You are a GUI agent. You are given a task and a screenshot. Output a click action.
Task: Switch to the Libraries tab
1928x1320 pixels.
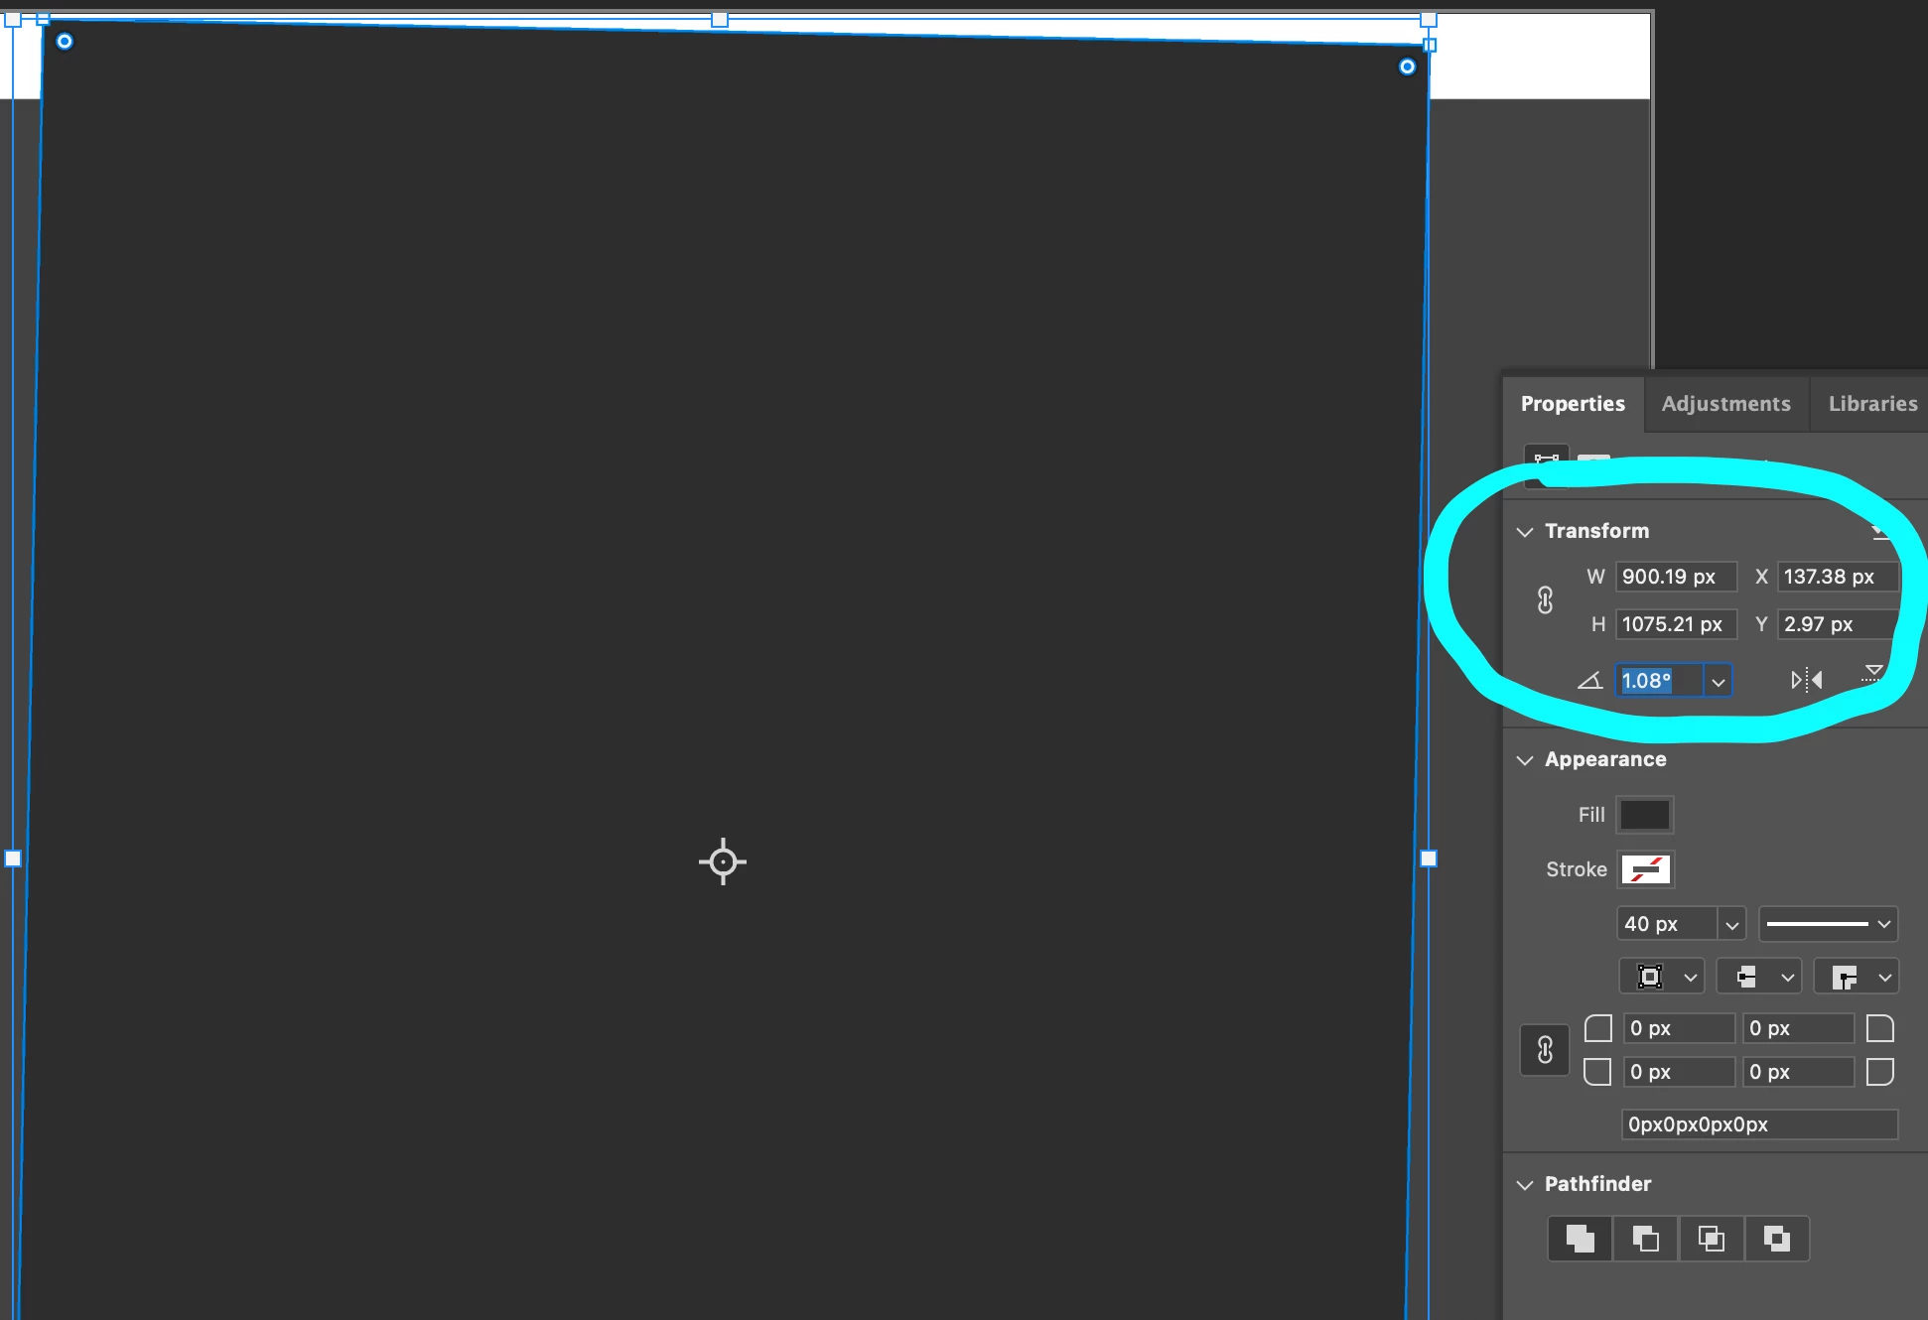pos(1872,404)
